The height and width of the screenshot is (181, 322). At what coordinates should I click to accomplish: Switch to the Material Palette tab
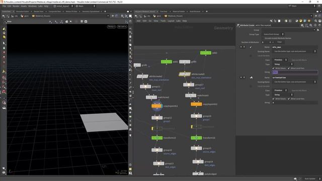point(179,12)
